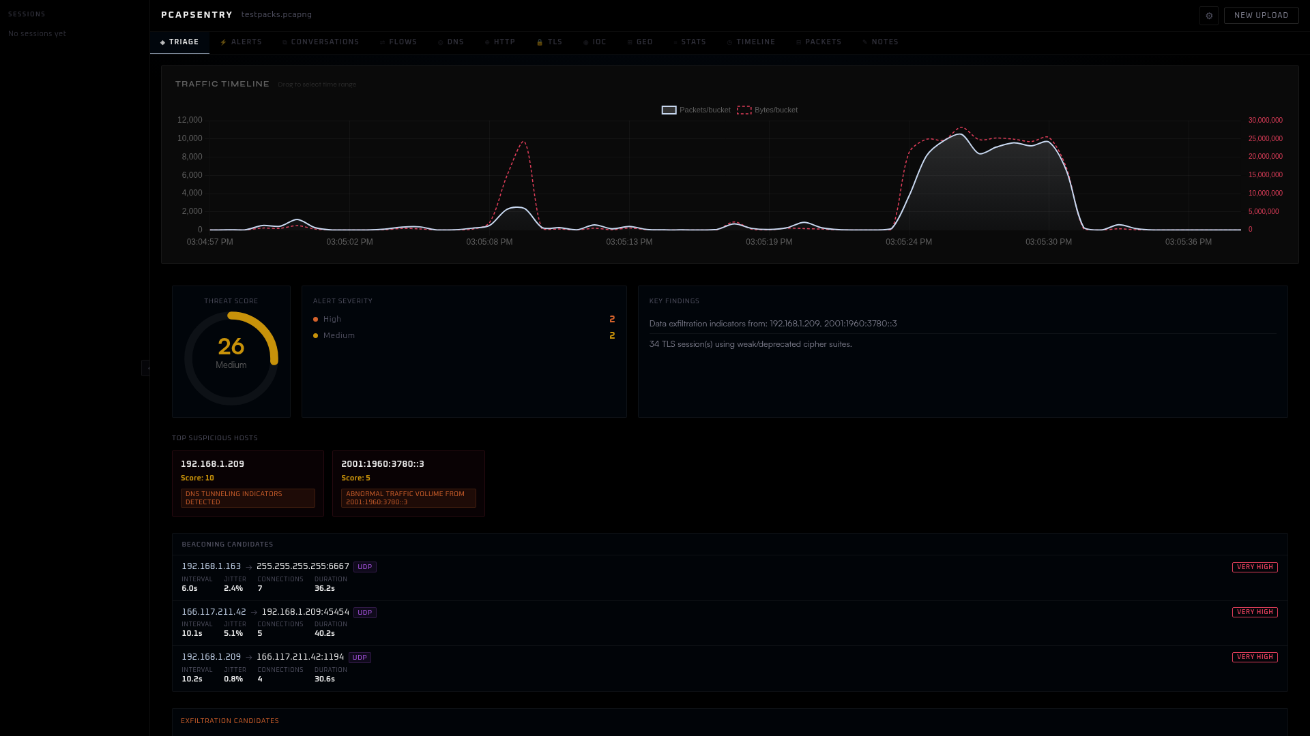The image size is (1310, 736).
Task: Open suspicious host 192.168.1.209 card
Action: click(x=248, y=483)
